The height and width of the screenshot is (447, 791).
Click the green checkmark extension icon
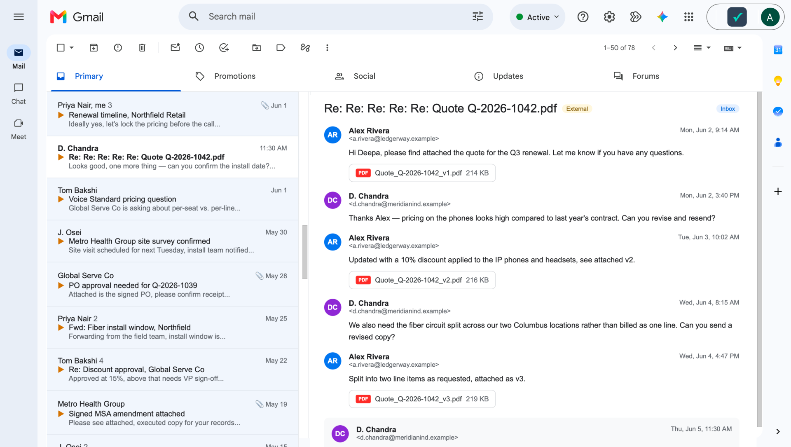click(737, 17)
